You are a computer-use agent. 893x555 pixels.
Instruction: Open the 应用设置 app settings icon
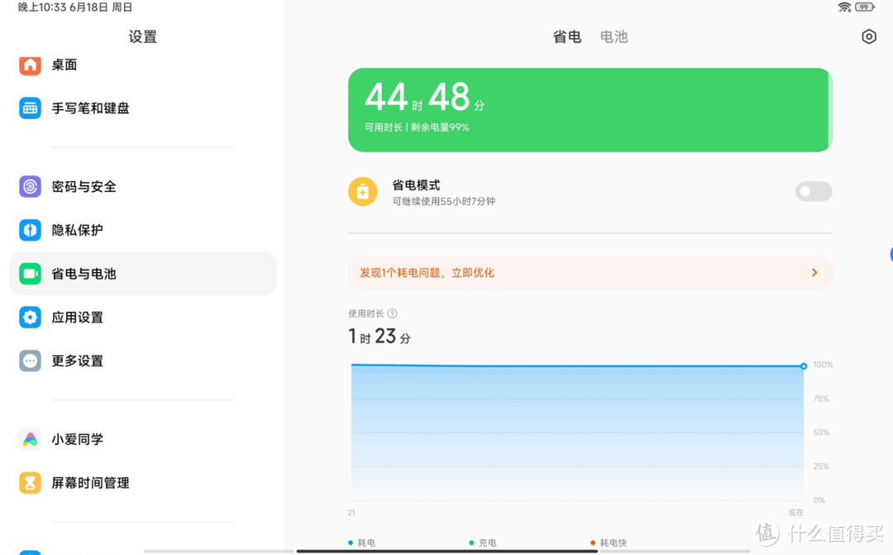[x=30, y=317]
